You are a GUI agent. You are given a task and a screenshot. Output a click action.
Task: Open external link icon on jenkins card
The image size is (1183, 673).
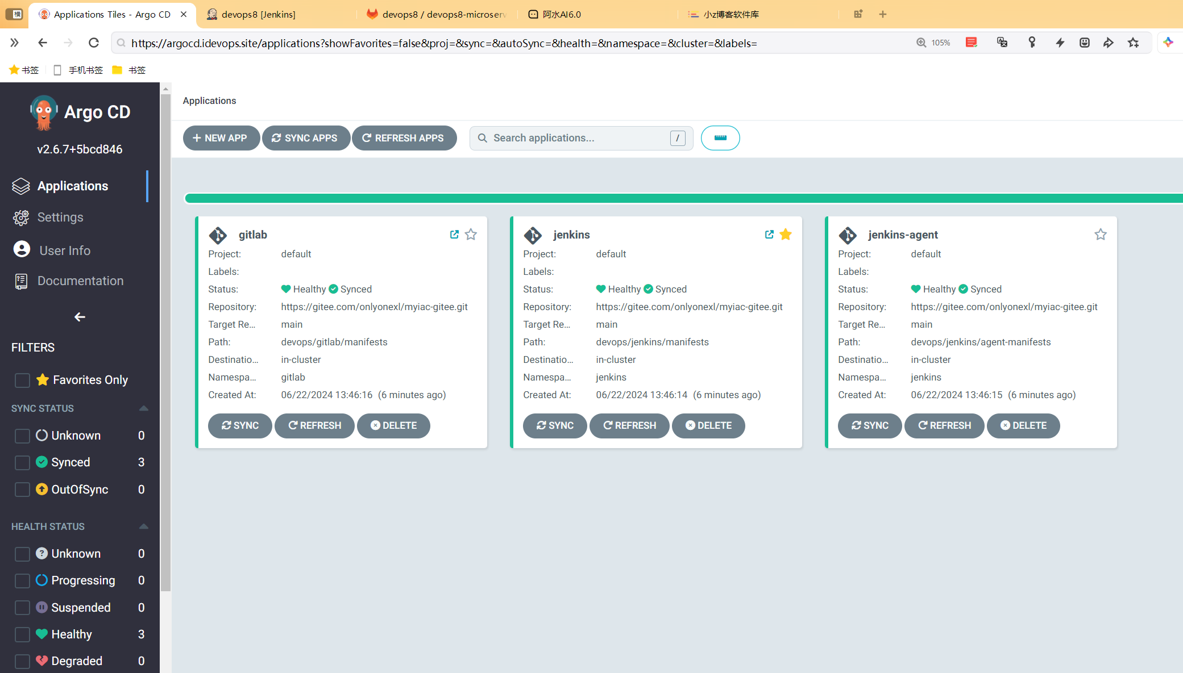[769, 235]
